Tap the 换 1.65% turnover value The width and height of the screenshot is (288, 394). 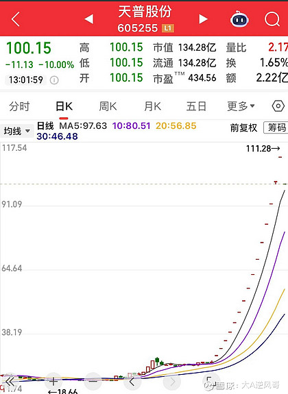pyautogui.click(x=274, y=63)
